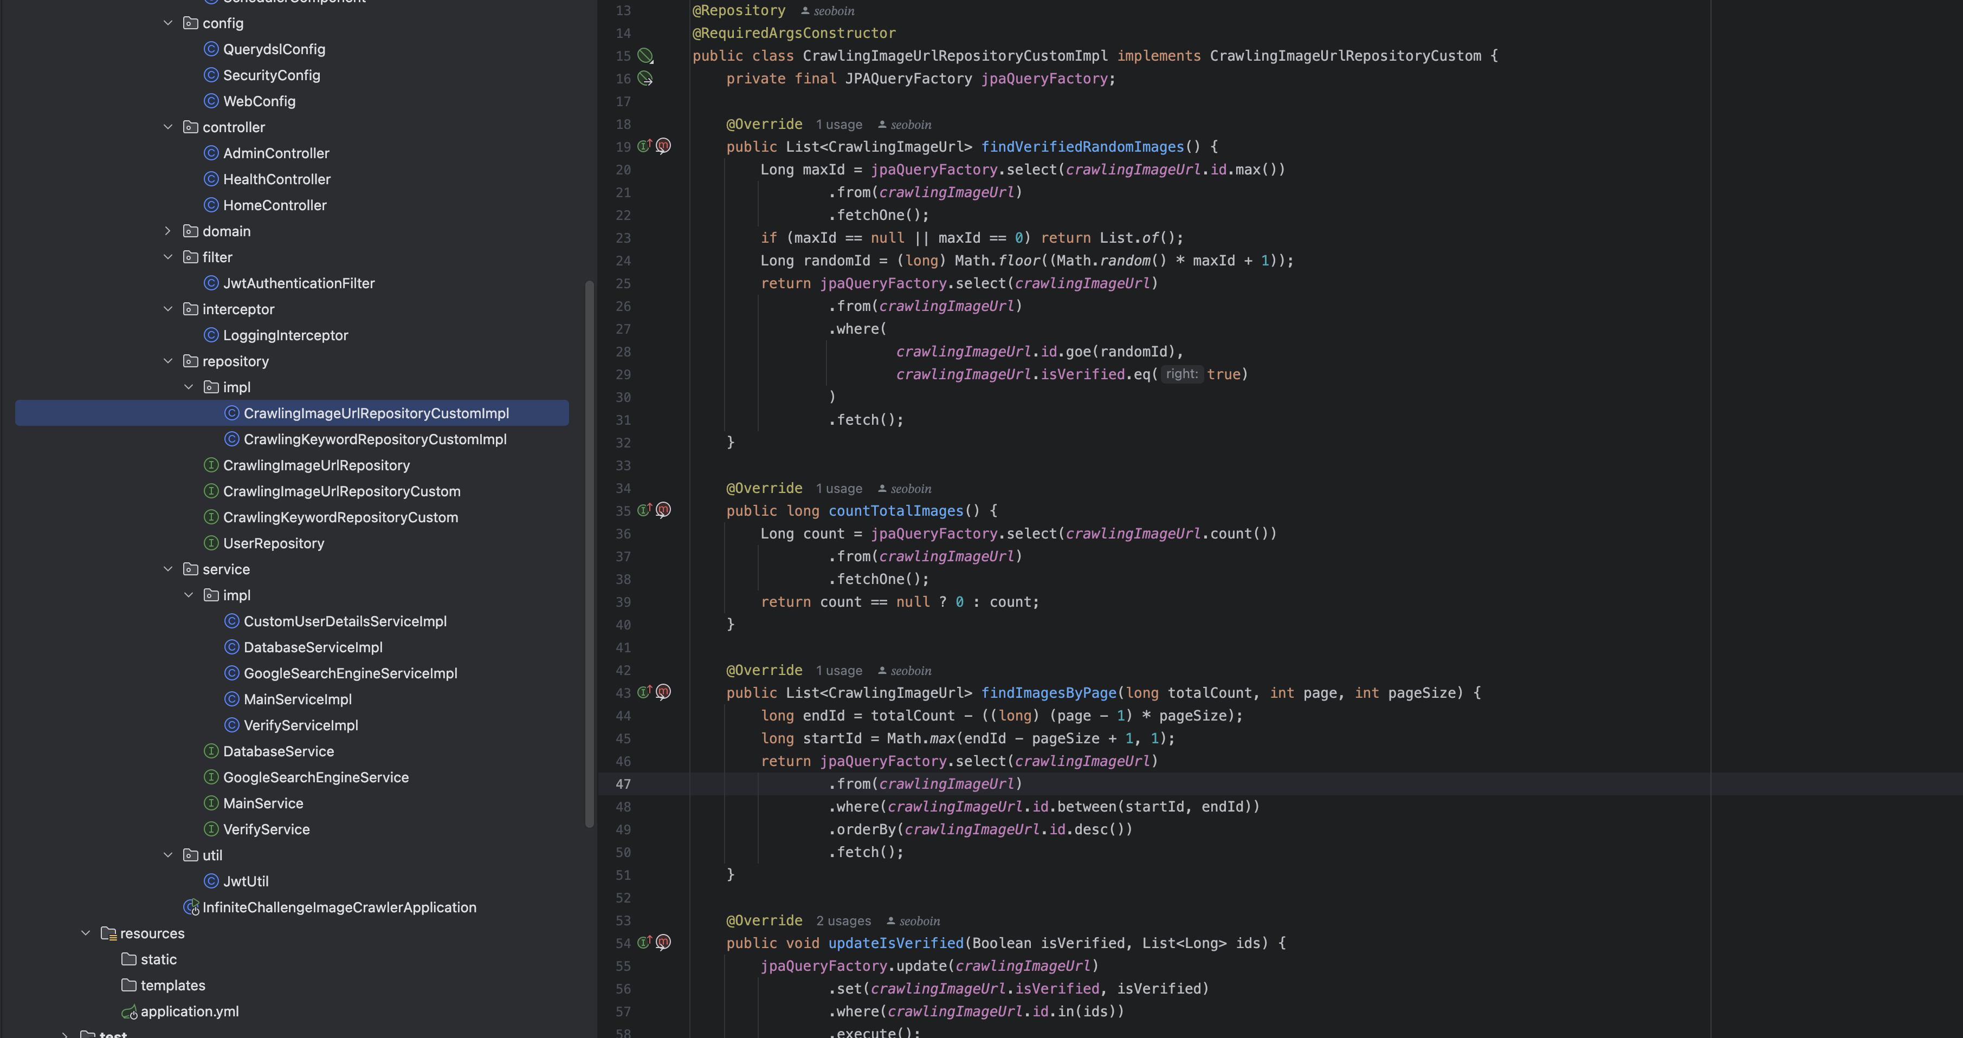This screenshot has width=1963, height=1038.
Task: Click the implements-method gutter icon on line 54
Action: [645, 943]
